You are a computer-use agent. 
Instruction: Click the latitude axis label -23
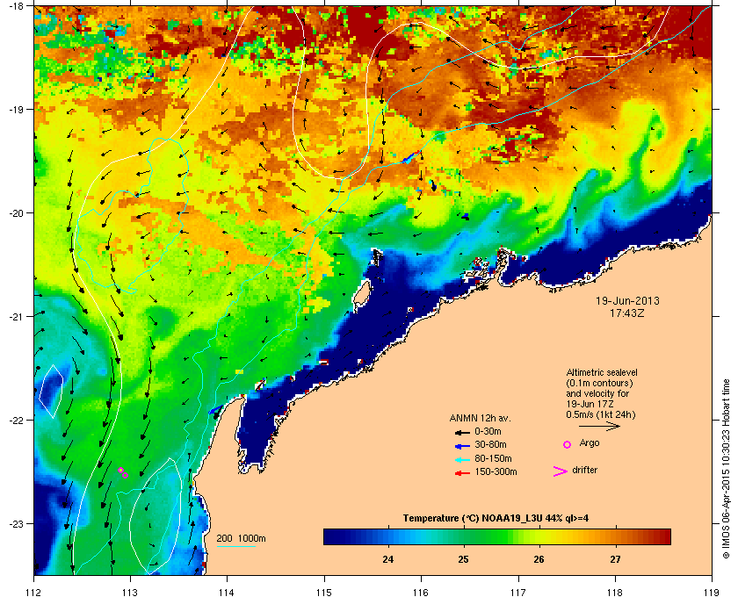pos(16,523)
